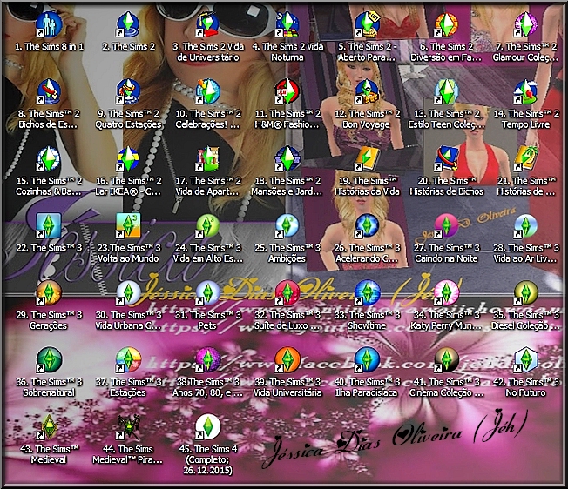Image resolution: width=568 pixels, height=489 pixels.
Task: Open the 24. Vida em Alto Estilo icon
Action: click(x=208, y=226)
